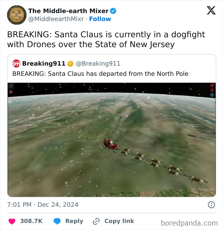Open The Middle-earth Mixer profile avatar

point(17,15)
